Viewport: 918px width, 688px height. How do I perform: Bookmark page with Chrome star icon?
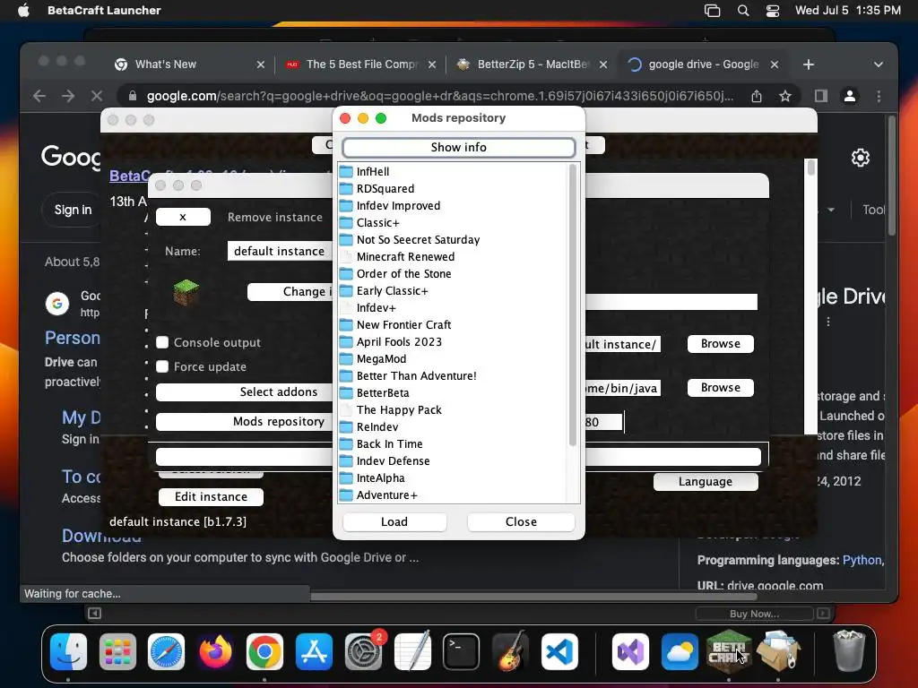785,96
